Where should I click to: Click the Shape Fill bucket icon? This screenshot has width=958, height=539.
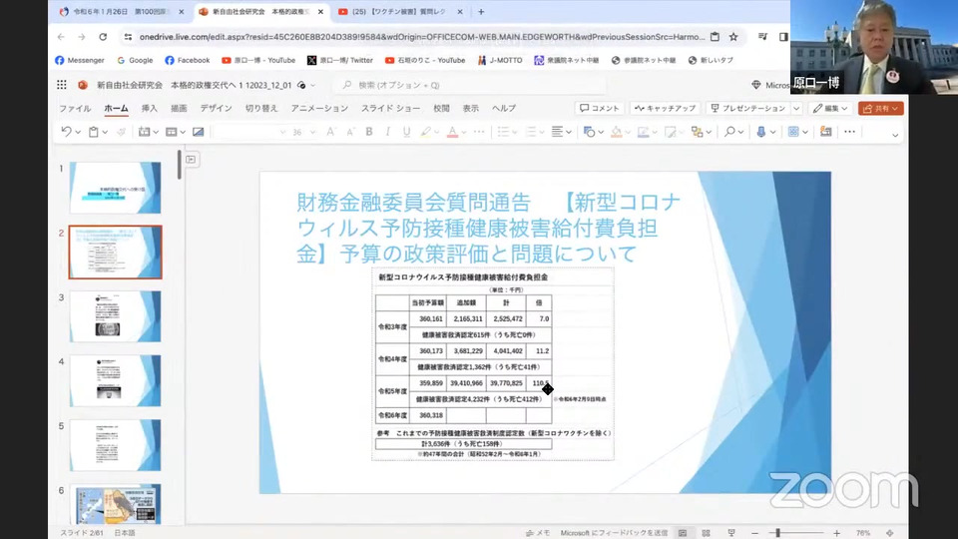(617, 132)
